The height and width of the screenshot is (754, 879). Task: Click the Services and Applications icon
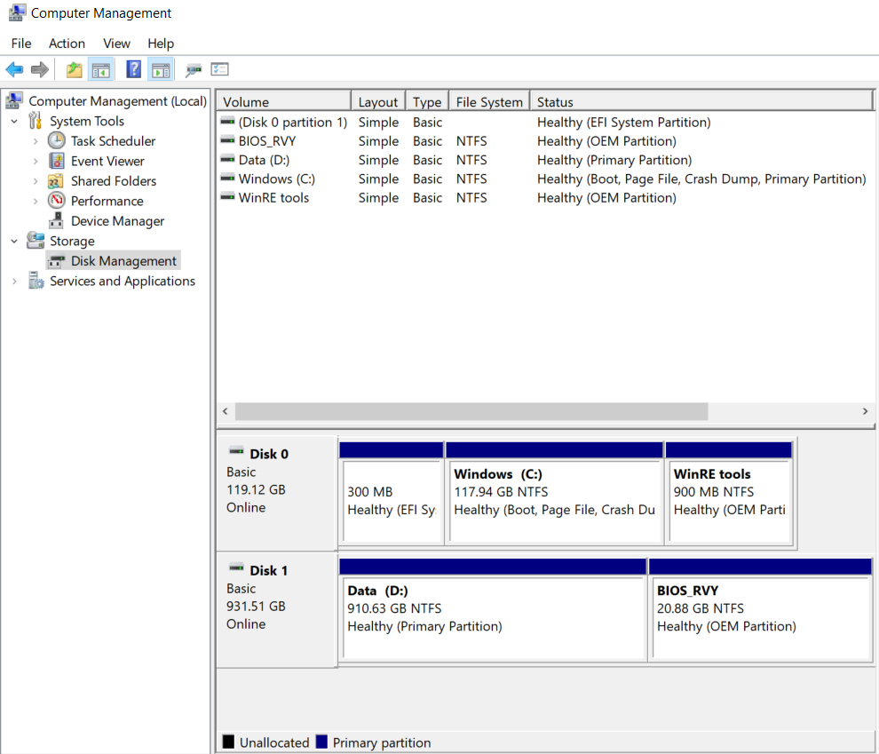36,281
